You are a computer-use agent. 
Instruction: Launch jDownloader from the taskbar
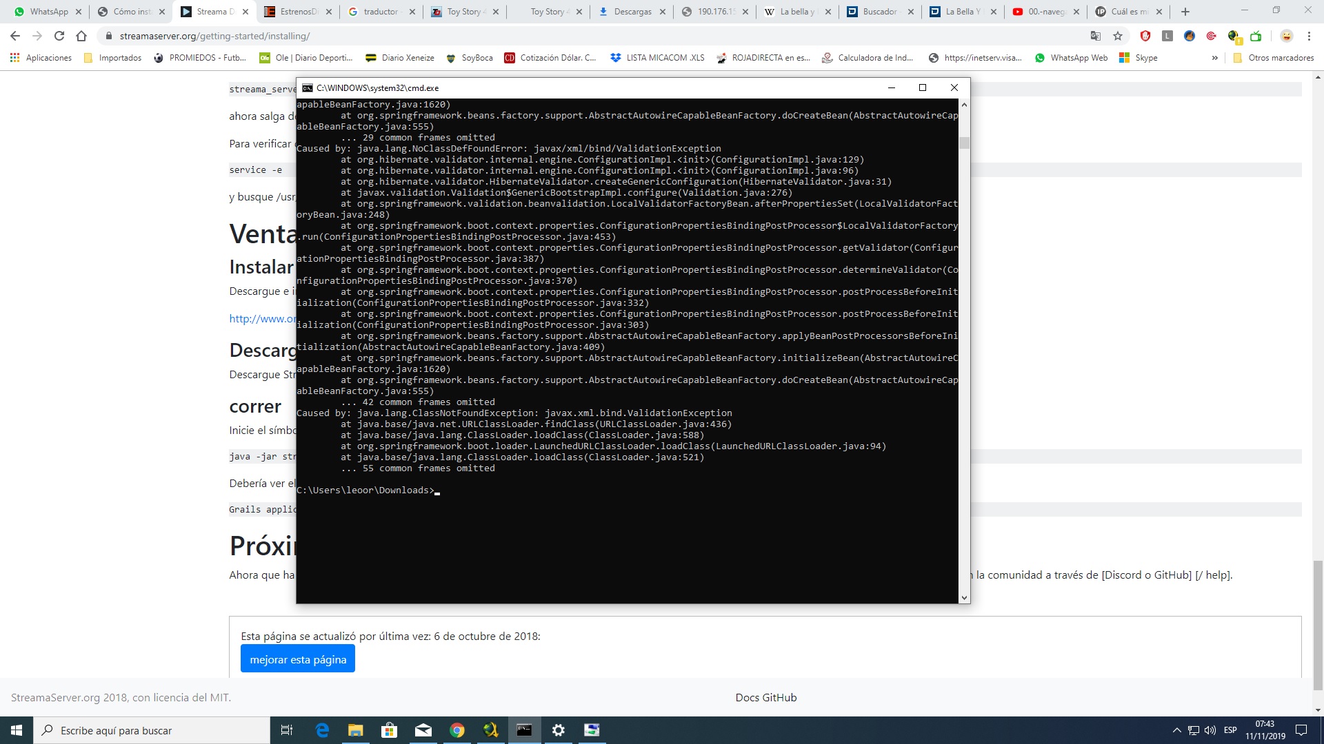point(490,730)
